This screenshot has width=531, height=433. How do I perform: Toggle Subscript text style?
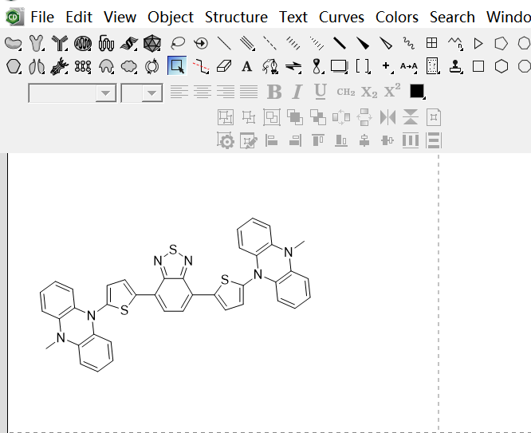369,93
